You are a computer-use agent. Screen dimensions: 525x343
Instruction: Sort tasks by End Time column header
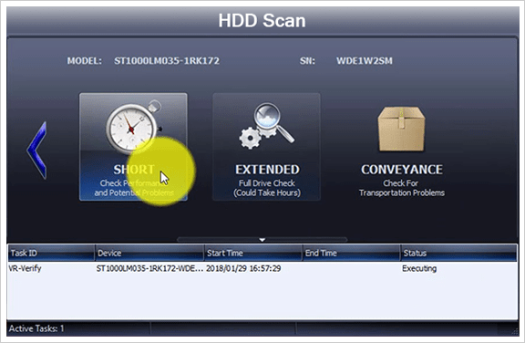[x=351, y=253]
